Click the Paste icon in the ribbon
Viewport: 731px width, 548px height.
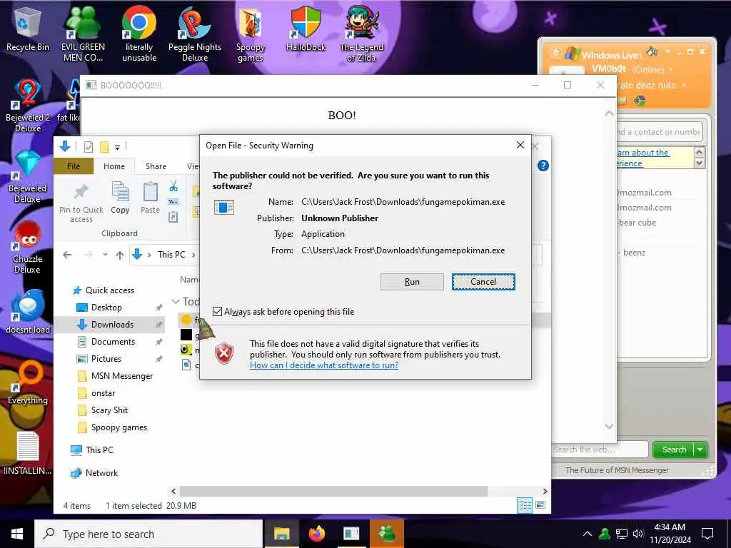pyautogui.click(x=150, y=198)
